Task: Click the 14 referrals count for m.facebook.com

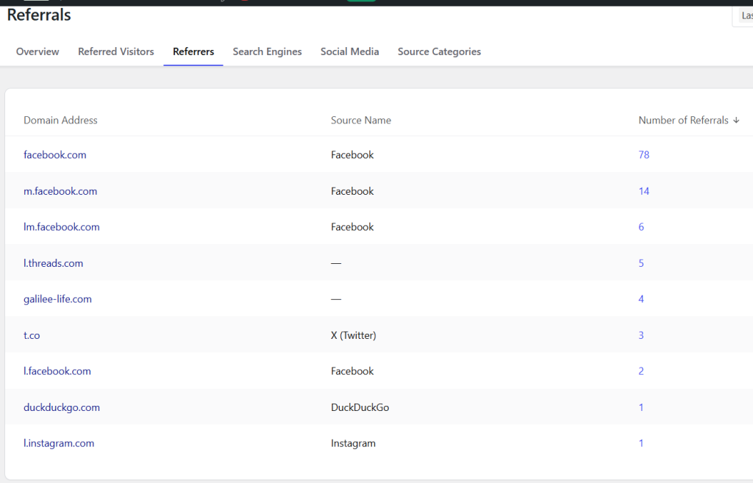Action: (x=643, y=191)
